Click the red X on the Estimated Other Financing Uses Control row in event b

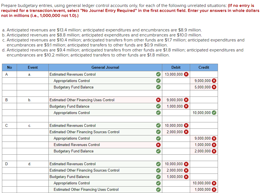158,100
